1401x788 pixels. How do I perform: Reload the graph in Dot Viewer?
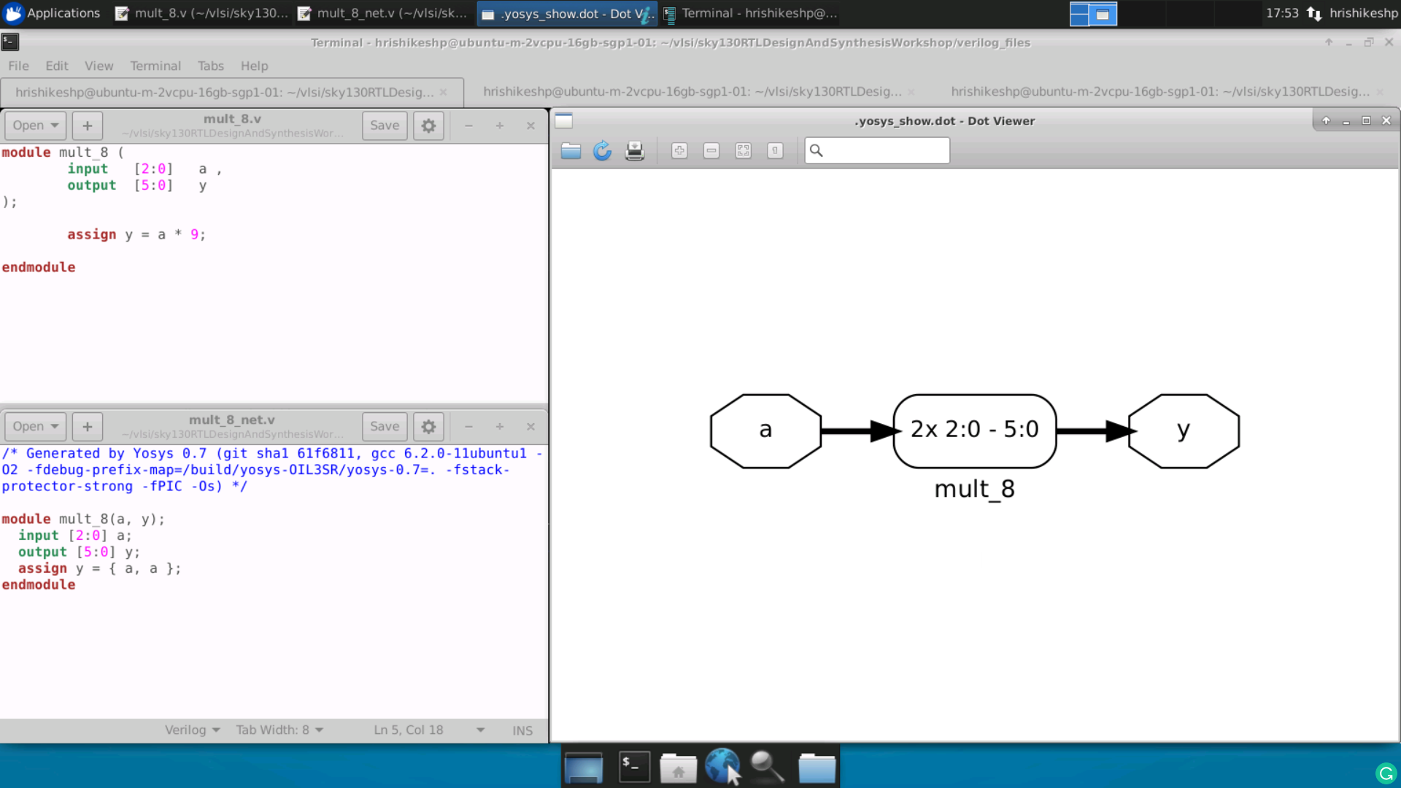(602, 151)
